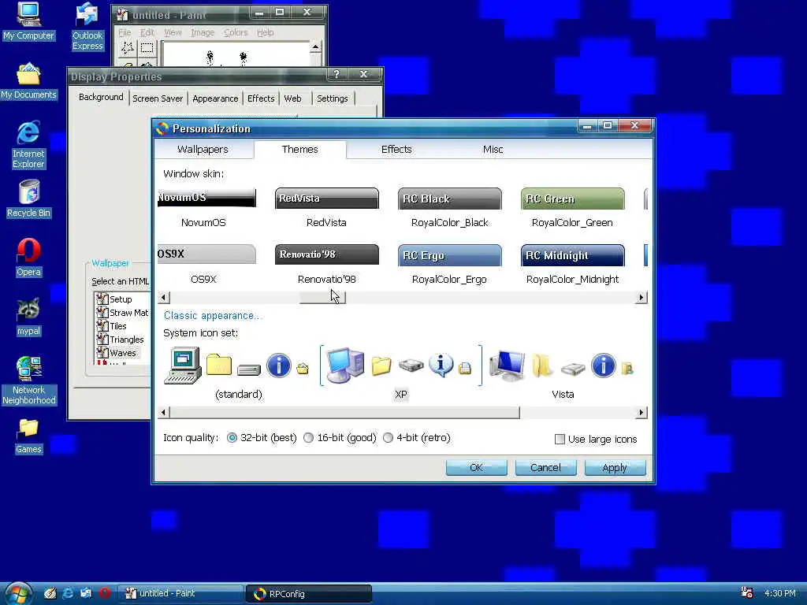Screen dimensions: 807x605
Task: Click the show desktop quick launch icon
Action: coord(50,593)
